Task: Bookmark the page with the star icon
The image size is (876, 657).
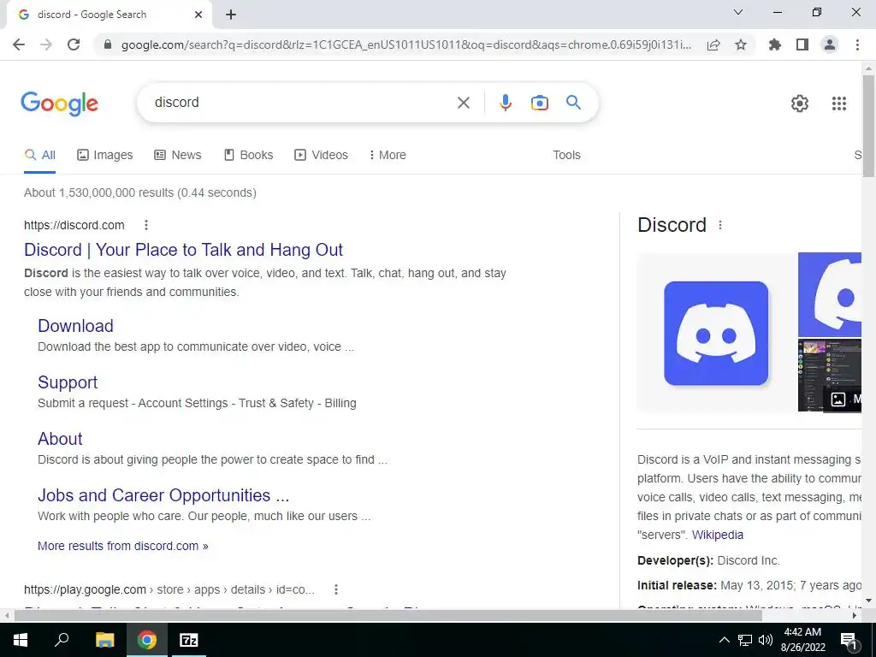Action: tap(741, 44)
